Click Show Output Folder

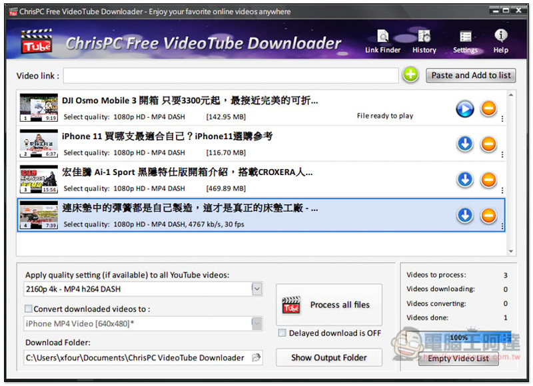point(329,357)
